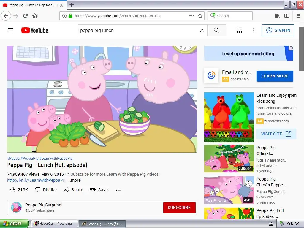This screenshot has height=228, width=304.
Task: Click the Firefox Search box
Action: 230,16
